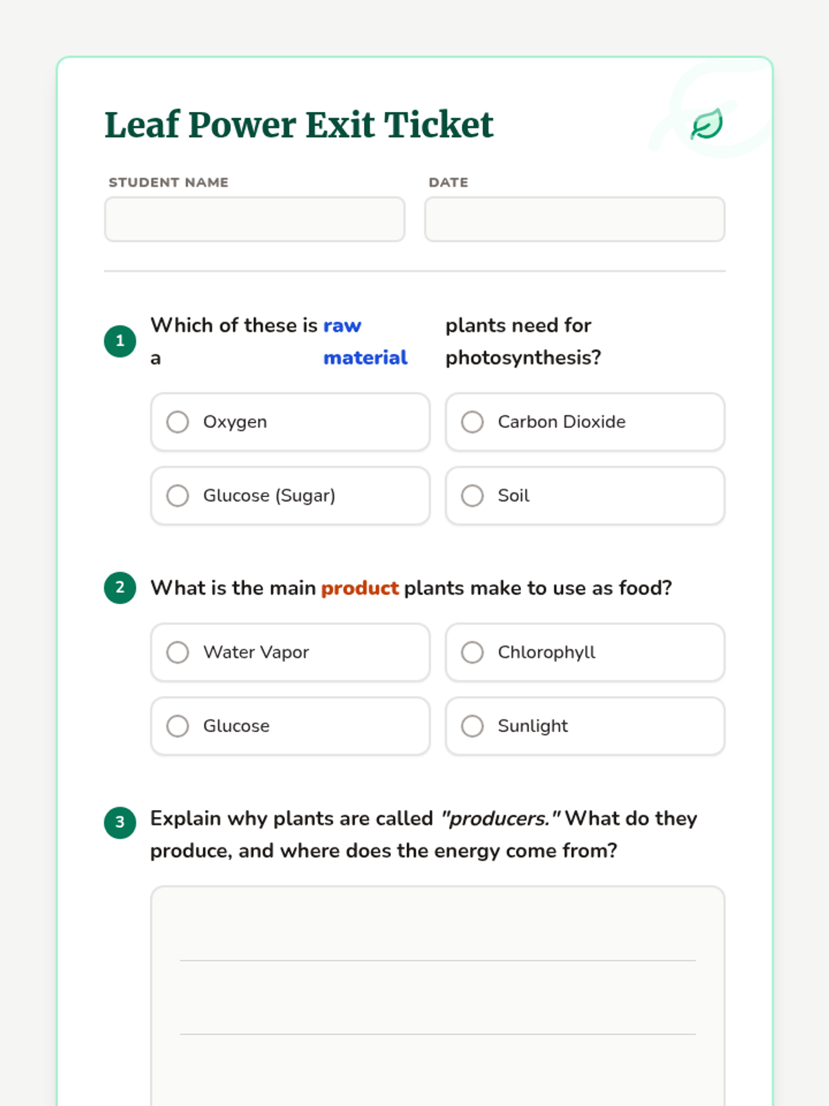
Task: Select Glucose for question 2
Action: 178,726
